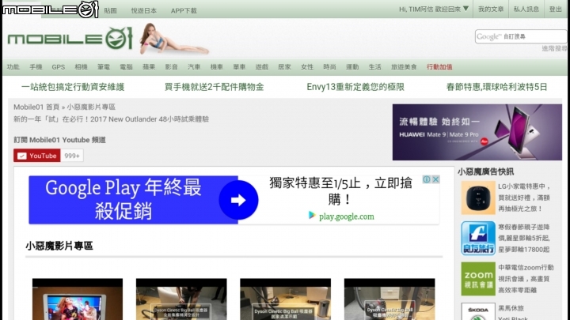This screenshot has width=570, height=320.
Task: Open the 機車 nav menu
Action: click(216, 66)
